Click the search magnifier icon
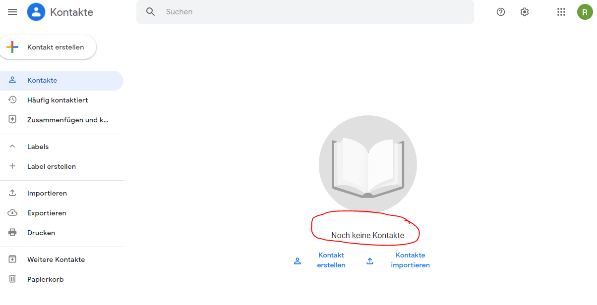This screenshot has width=597, height=305. (151, 12)
